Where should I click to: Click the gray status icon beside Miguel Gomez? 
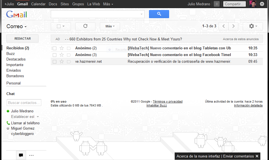point(8,128)
